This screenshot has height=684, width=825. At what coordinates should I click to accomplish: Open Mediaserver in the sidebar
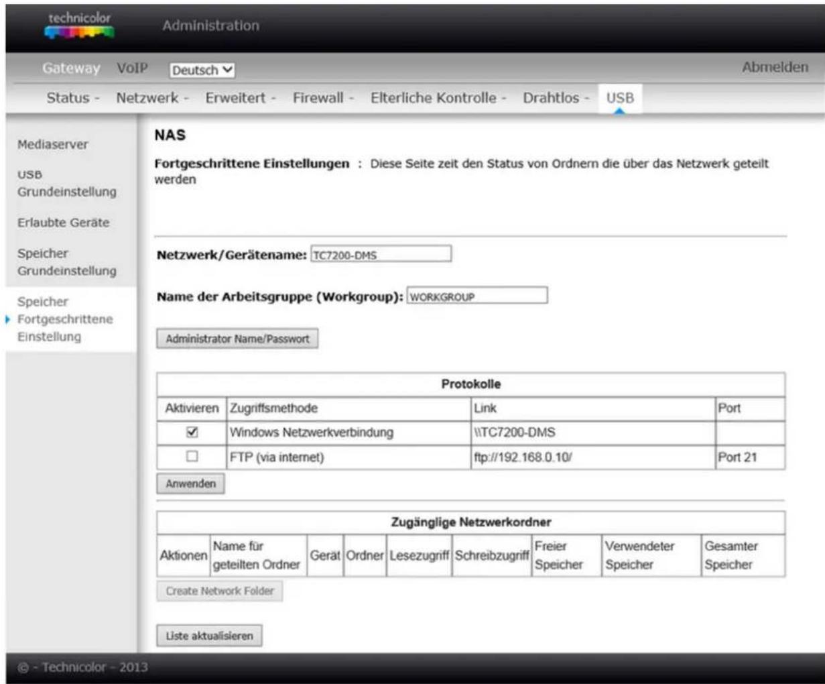tap(53, 145)
